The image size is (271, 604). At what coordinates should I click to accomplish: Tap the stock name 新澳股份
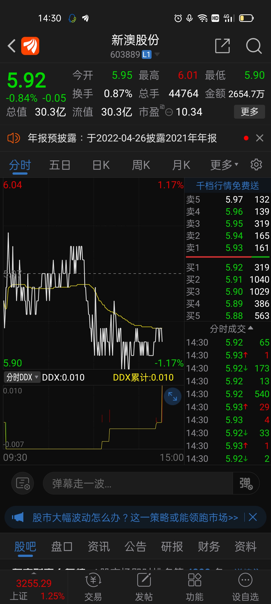pos(135,40)
